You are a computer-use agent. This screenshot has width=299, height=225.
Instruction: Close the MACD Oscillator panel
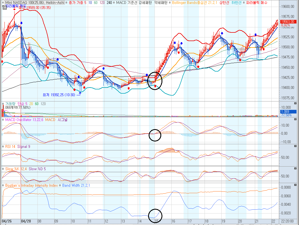click(295, 119)
